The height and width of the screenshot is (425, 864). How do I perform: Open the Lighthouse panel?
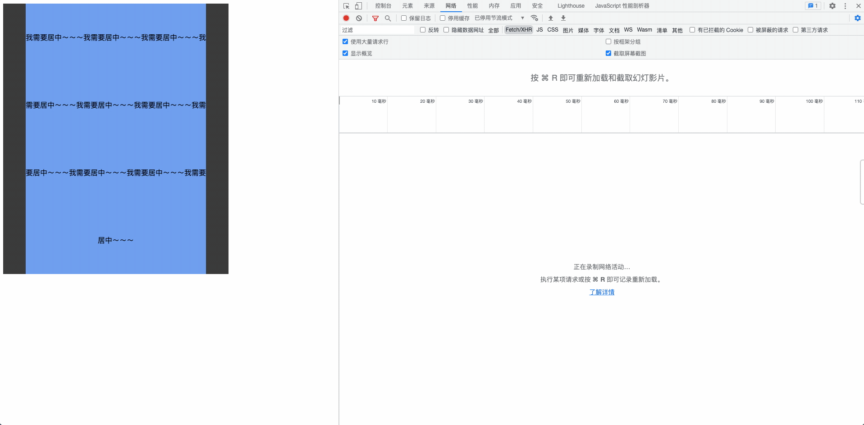(x=571, y=6)
